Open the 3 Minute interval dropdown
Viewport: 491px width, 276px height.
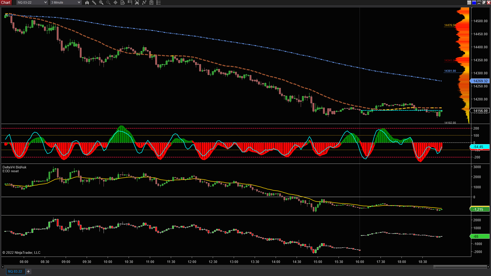[66, 3]
